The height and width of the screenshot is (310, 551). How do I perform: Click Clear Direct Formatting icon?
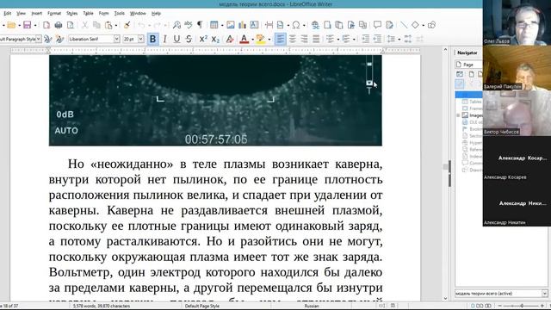[230, 39]
